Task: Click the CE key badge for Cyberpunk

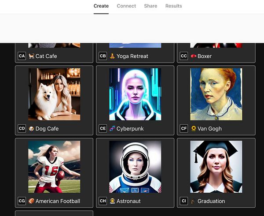Action: tap(103, 128)
